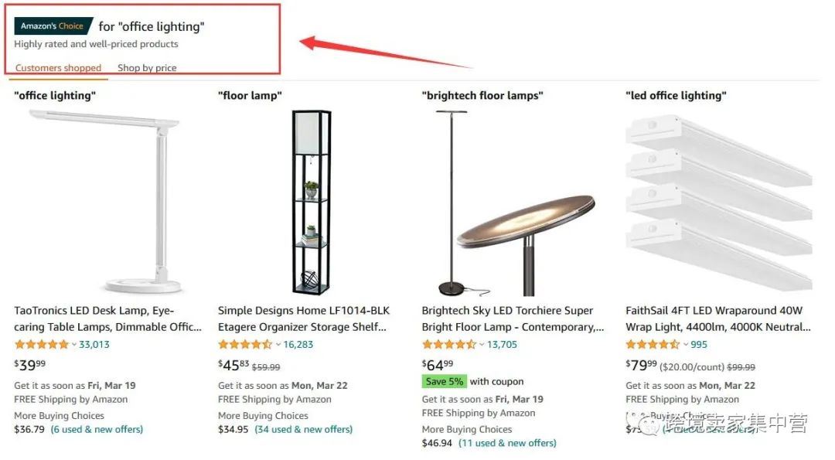Click the Amazon's Choice badge
Image resolution: width=835 pixels, height=460 pixels.
click(53, 26)
